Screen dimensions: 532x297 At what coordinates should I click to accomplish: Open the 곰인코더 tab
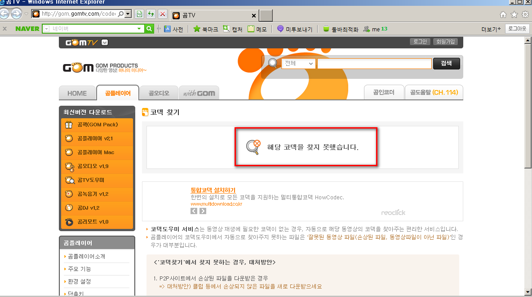(384, 92)
